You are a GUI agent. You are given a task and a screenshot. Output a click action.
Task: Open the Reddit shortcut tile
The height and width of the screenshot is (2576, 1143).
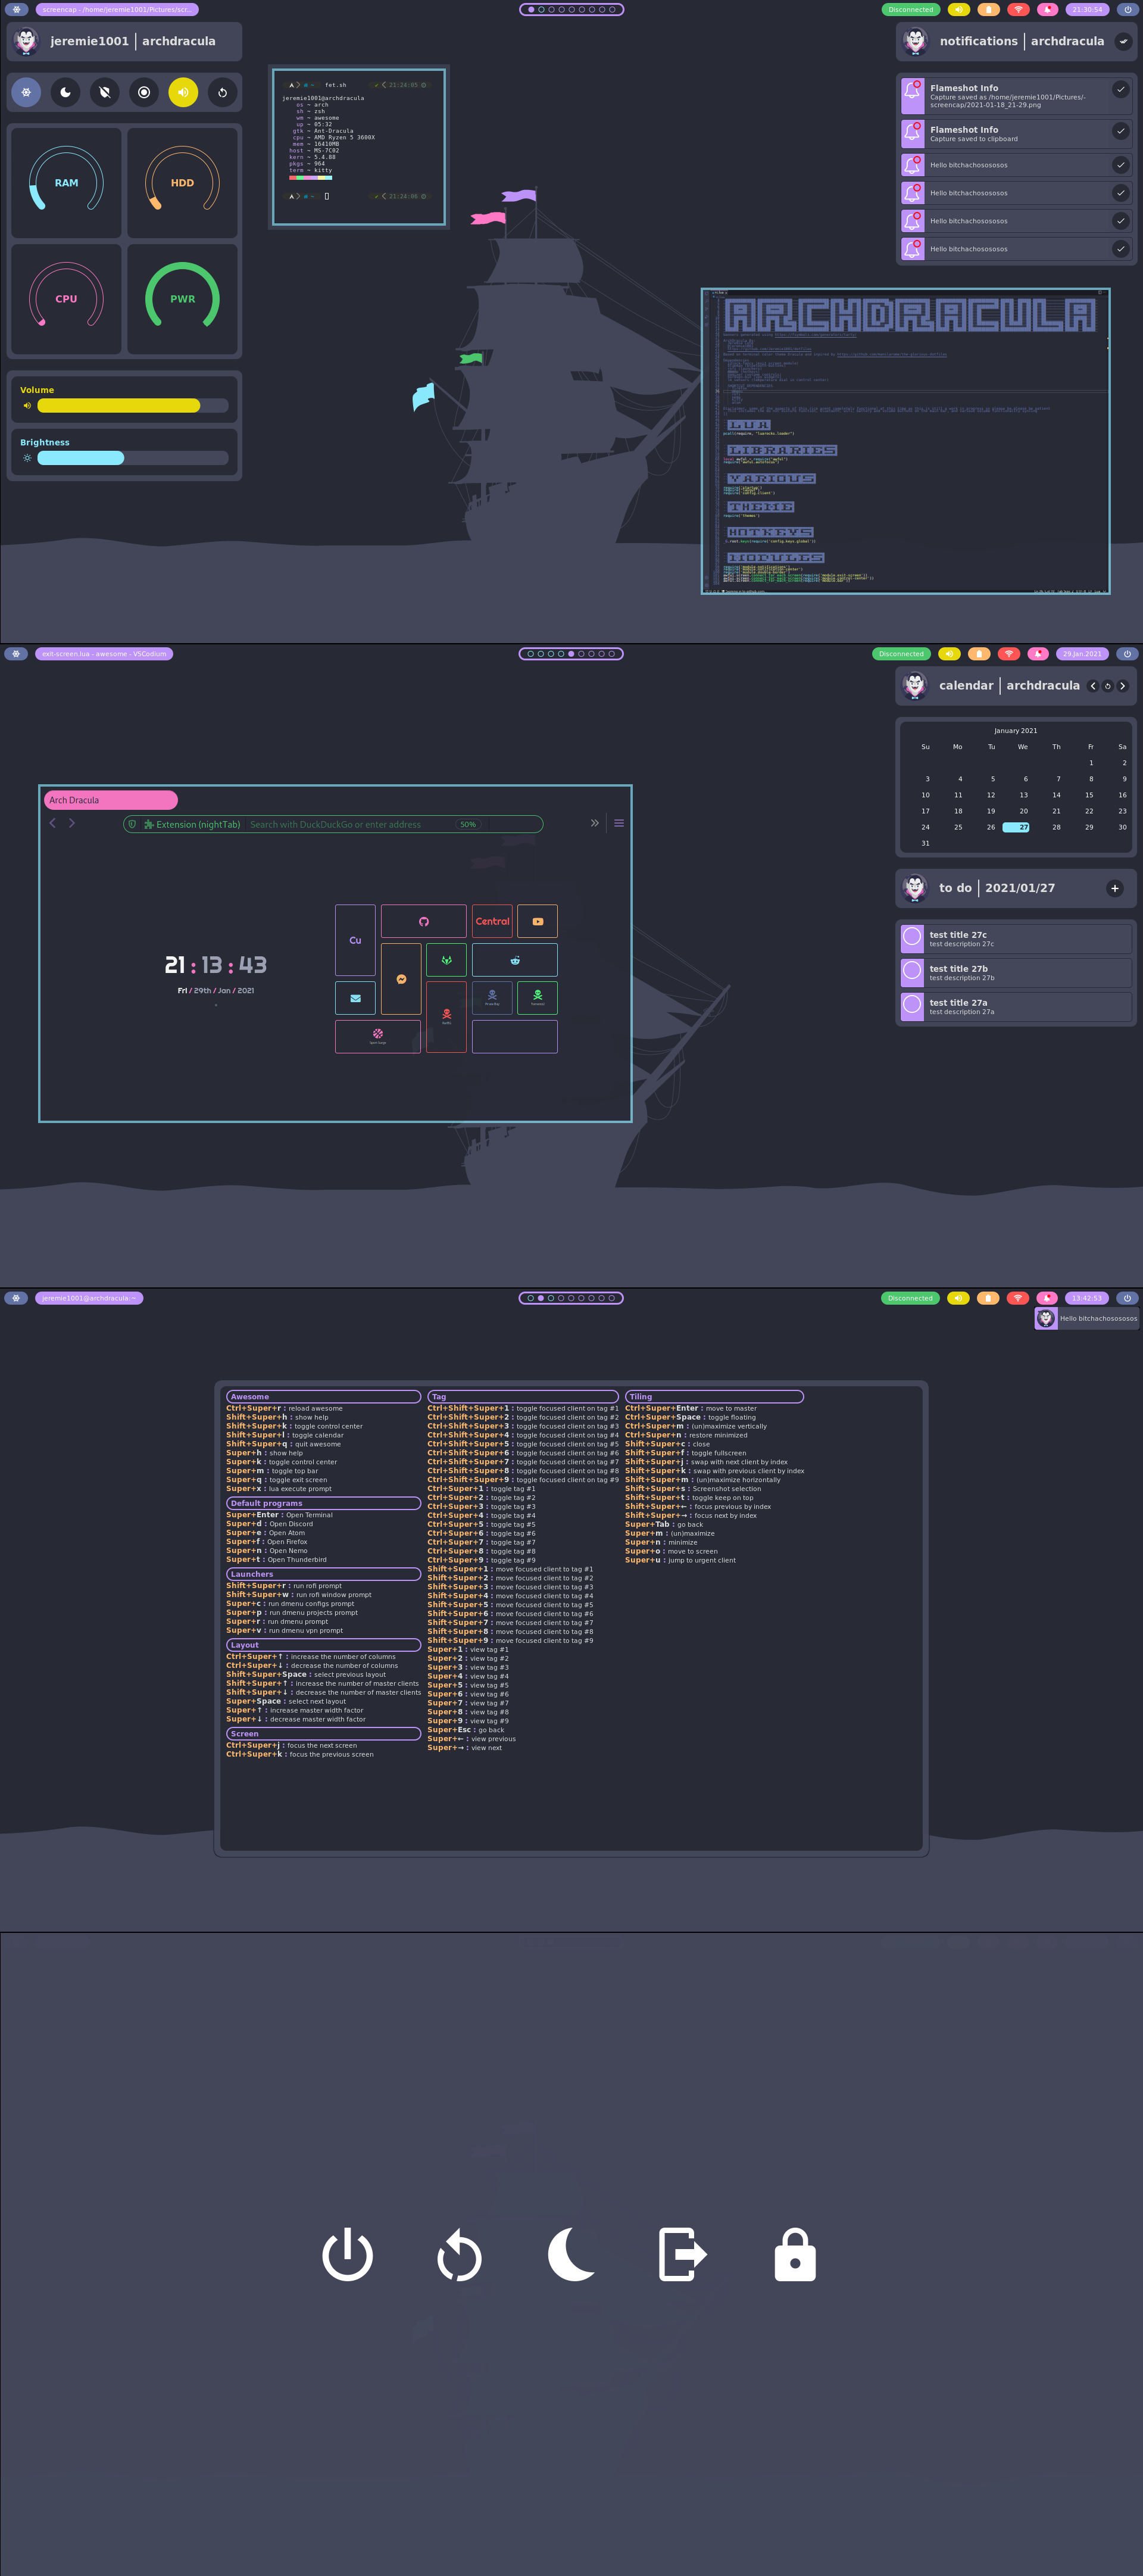click(x=515, y=960)
